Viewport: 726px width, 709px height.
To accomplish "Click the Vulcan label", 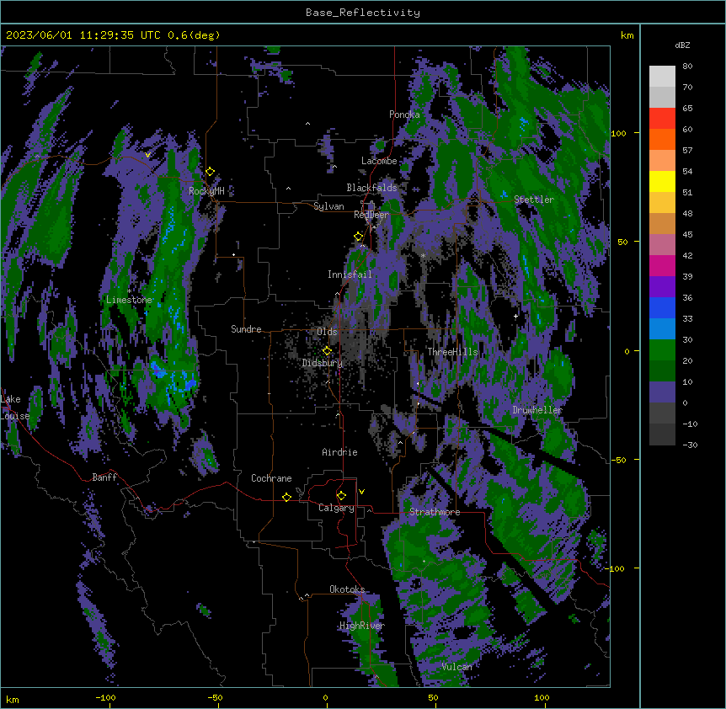I will pos(456,667).
